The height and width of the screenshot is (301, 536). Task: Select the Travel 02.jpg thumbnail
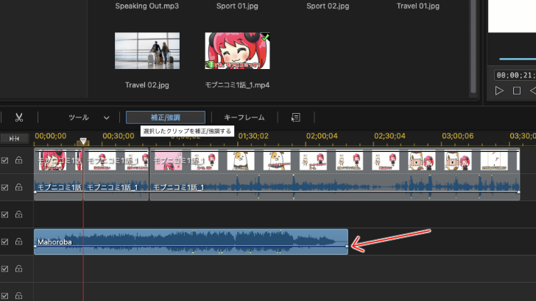[x=147, y=51]
